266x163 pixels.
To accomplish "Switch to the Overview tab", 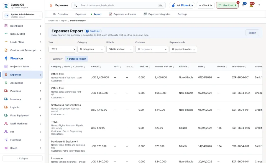I will tap(61, 14).
